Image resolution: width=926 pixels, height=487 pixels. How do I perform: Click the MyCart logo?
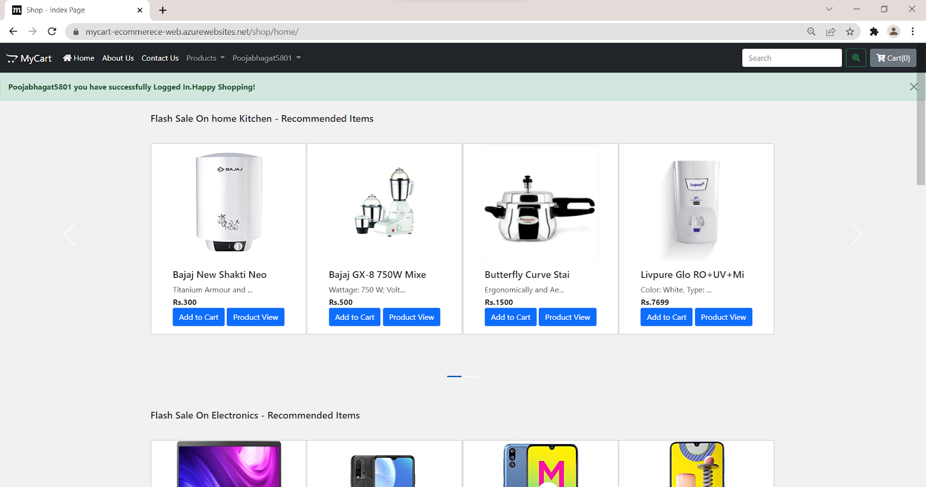[29, 58]
